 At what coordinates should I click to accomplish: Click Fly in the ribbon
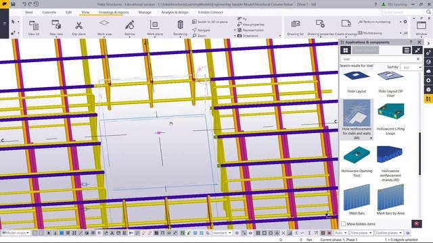pos(242,19)
